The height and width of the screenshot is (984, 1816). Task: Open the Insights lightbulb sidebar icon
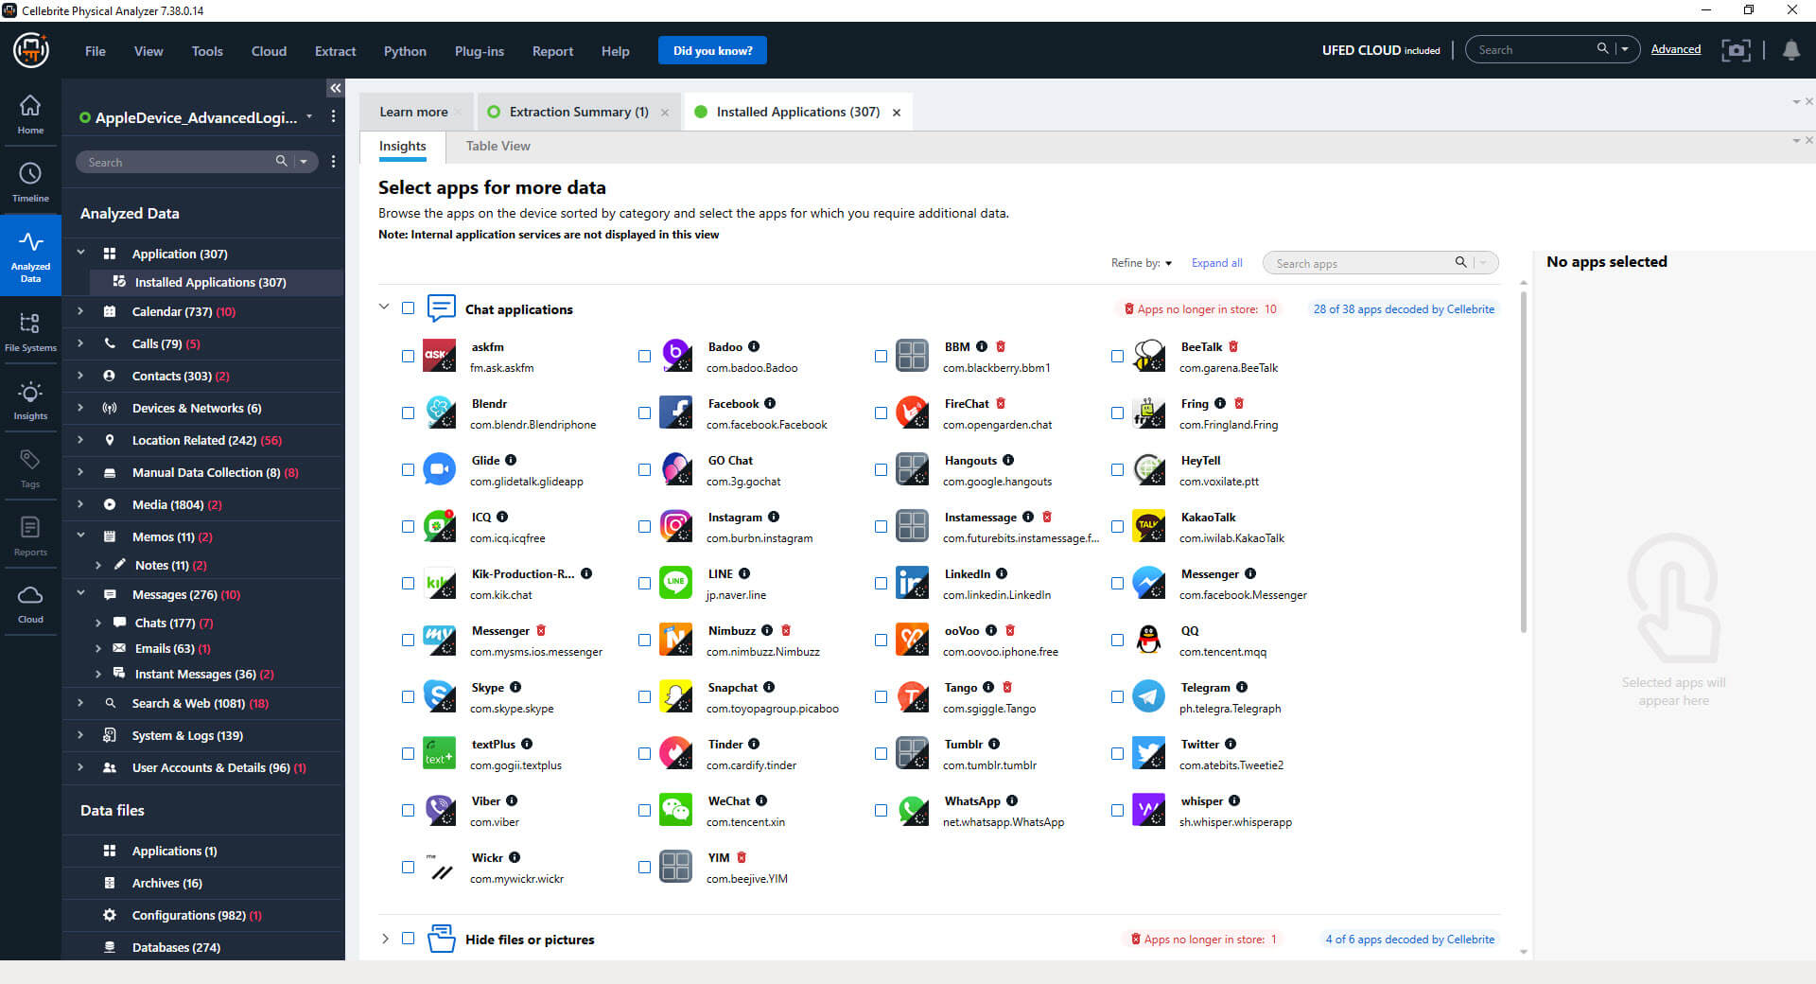coord(30,400)
